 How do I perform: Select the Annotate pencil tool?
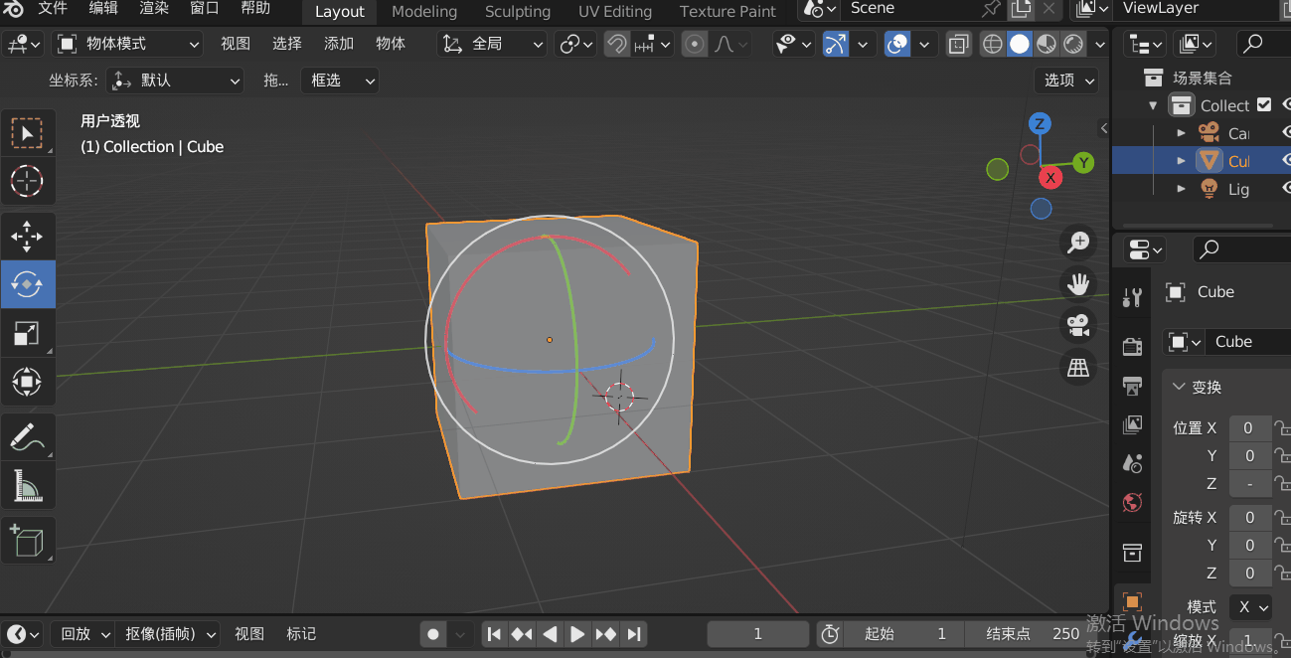click(27, 437)
